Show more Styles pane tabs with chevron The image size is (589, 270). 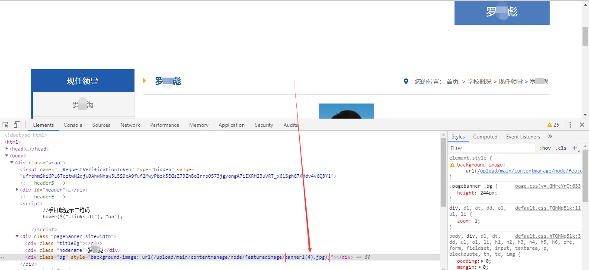click(x=550, y=137)
